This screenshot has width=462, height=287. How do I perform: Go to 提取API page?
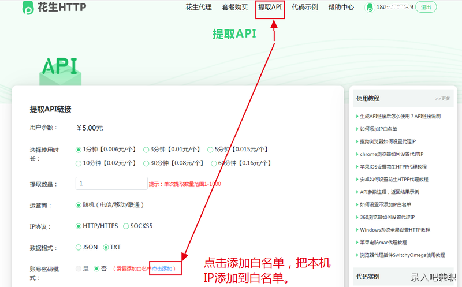pyautogui.click(x=270, y=7)
